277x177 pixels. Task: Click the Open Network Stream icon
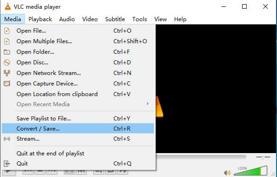tap(7, 73)
